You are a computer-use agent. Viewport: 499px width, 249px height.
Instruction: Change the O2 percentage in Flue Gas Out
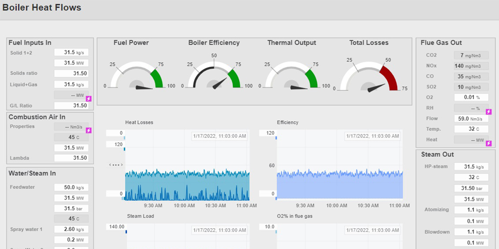coord(471,97)
